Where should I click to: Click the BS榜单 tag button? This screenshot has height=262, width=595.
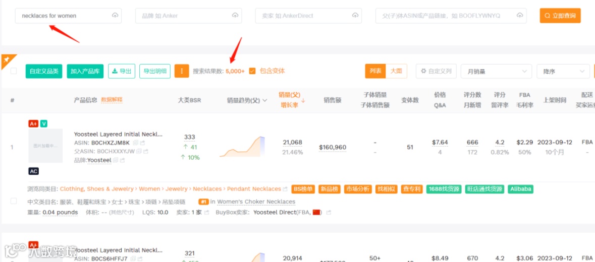[x=304, y=189]
